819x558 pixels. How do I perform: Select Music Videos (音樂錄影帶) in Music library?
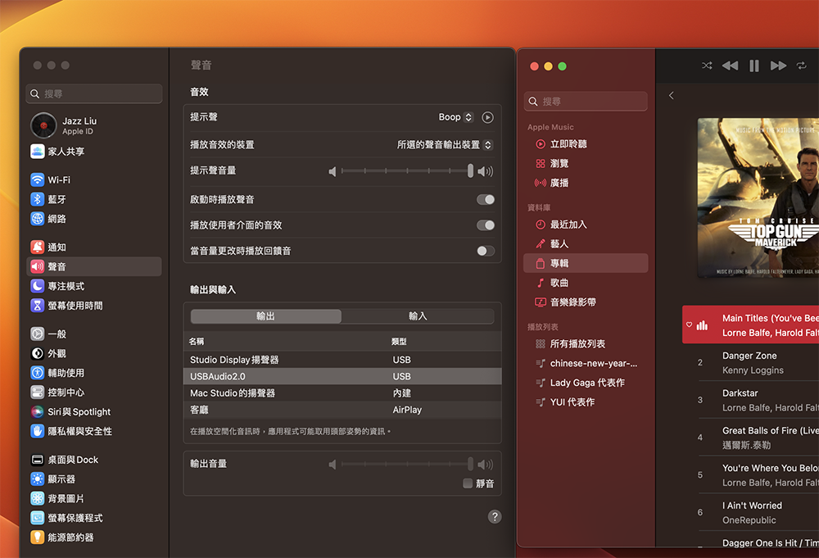point(586,302)
